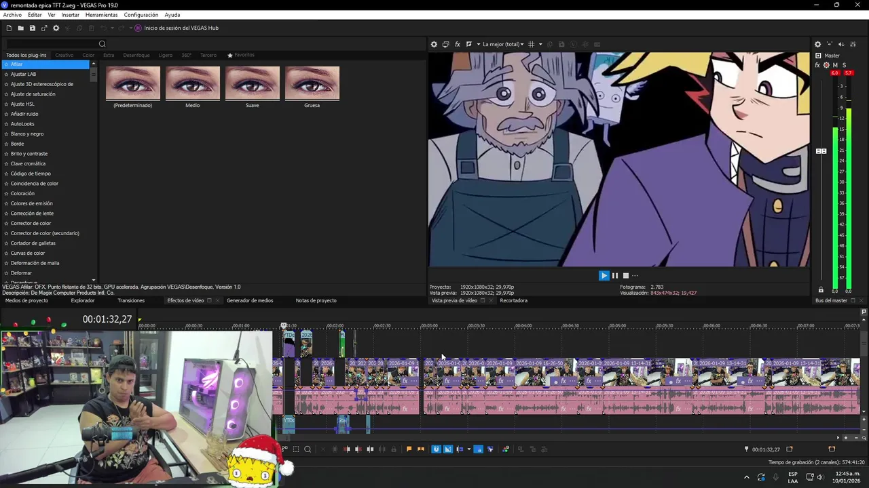The width and height of the screenshot is (869, 488).
Task: Open the Archivo menu
Action: pyautogui.click(x=12, y=14)
